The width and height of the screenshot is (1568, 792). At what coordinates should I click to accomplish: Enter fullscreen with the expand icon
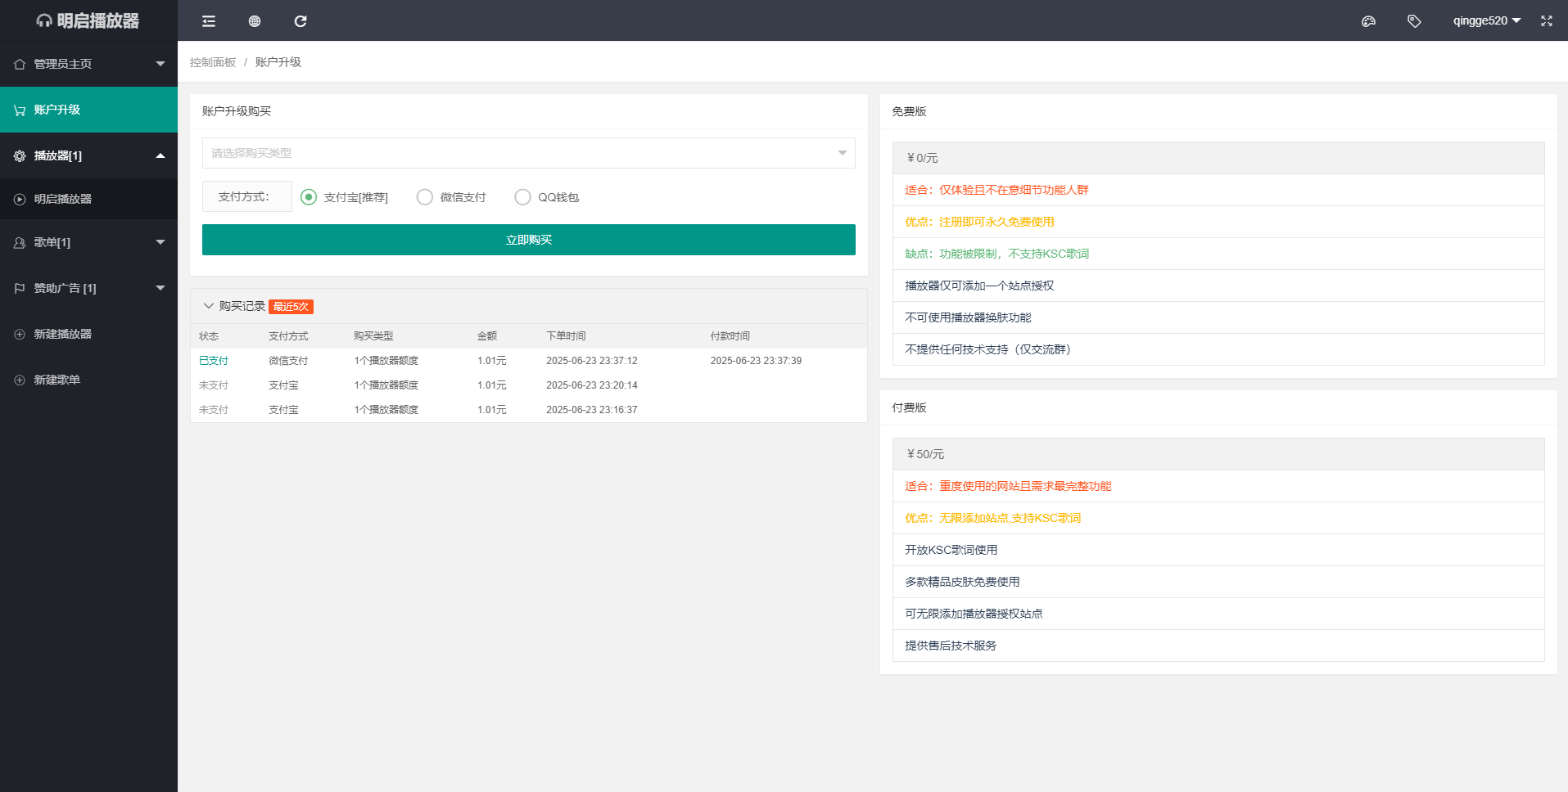coord(1546,20)
